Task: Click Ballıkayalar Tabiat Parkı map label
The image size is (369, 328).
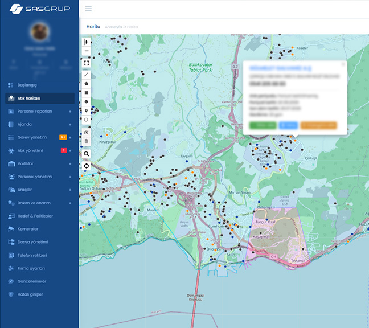Action: coord(201,67)
